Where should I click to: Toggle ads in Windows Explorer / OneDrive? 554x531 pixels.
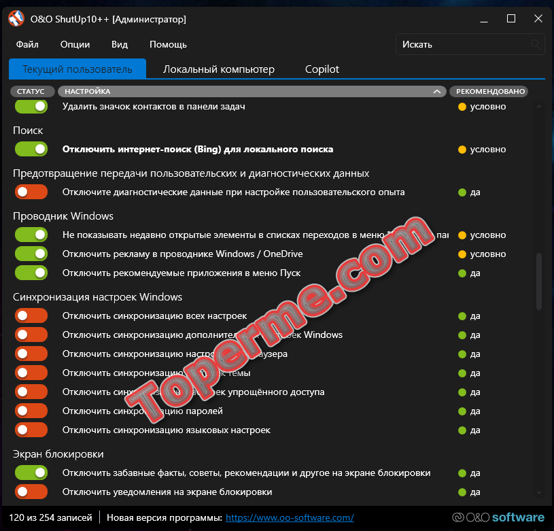[31, 254]
